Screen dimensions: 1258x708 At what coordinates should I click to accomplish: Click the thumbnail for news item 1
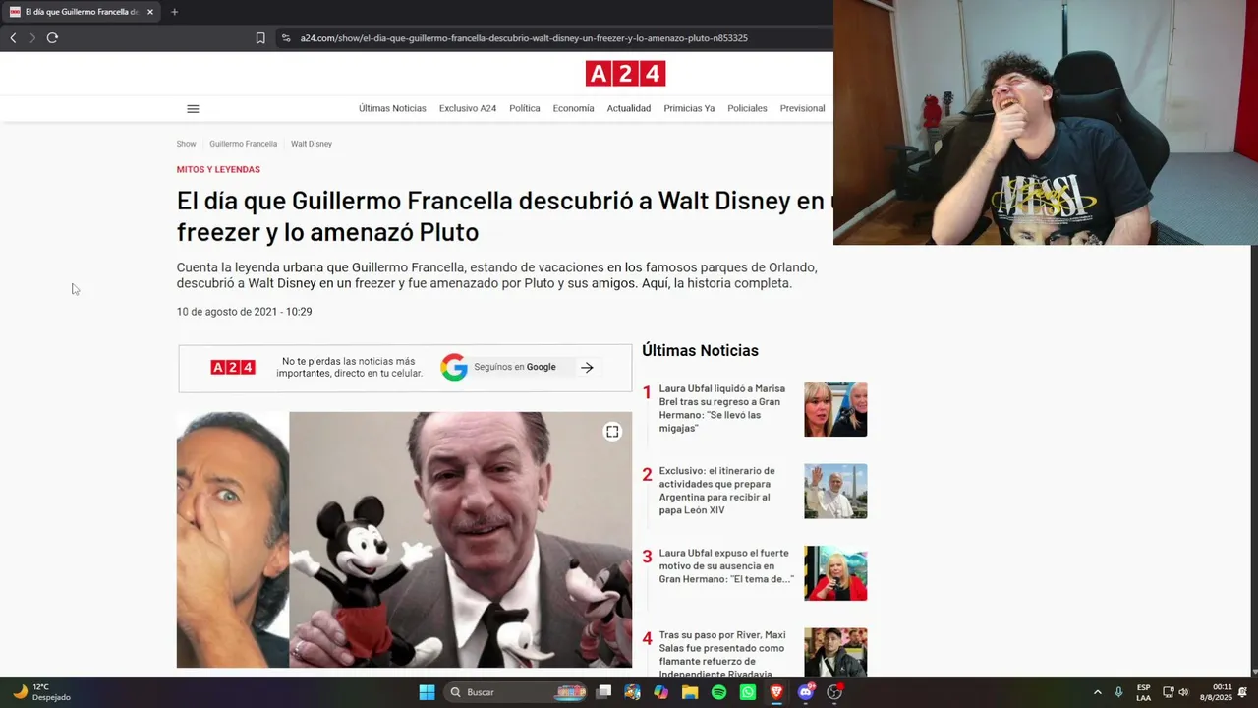[x=835, y=409]
